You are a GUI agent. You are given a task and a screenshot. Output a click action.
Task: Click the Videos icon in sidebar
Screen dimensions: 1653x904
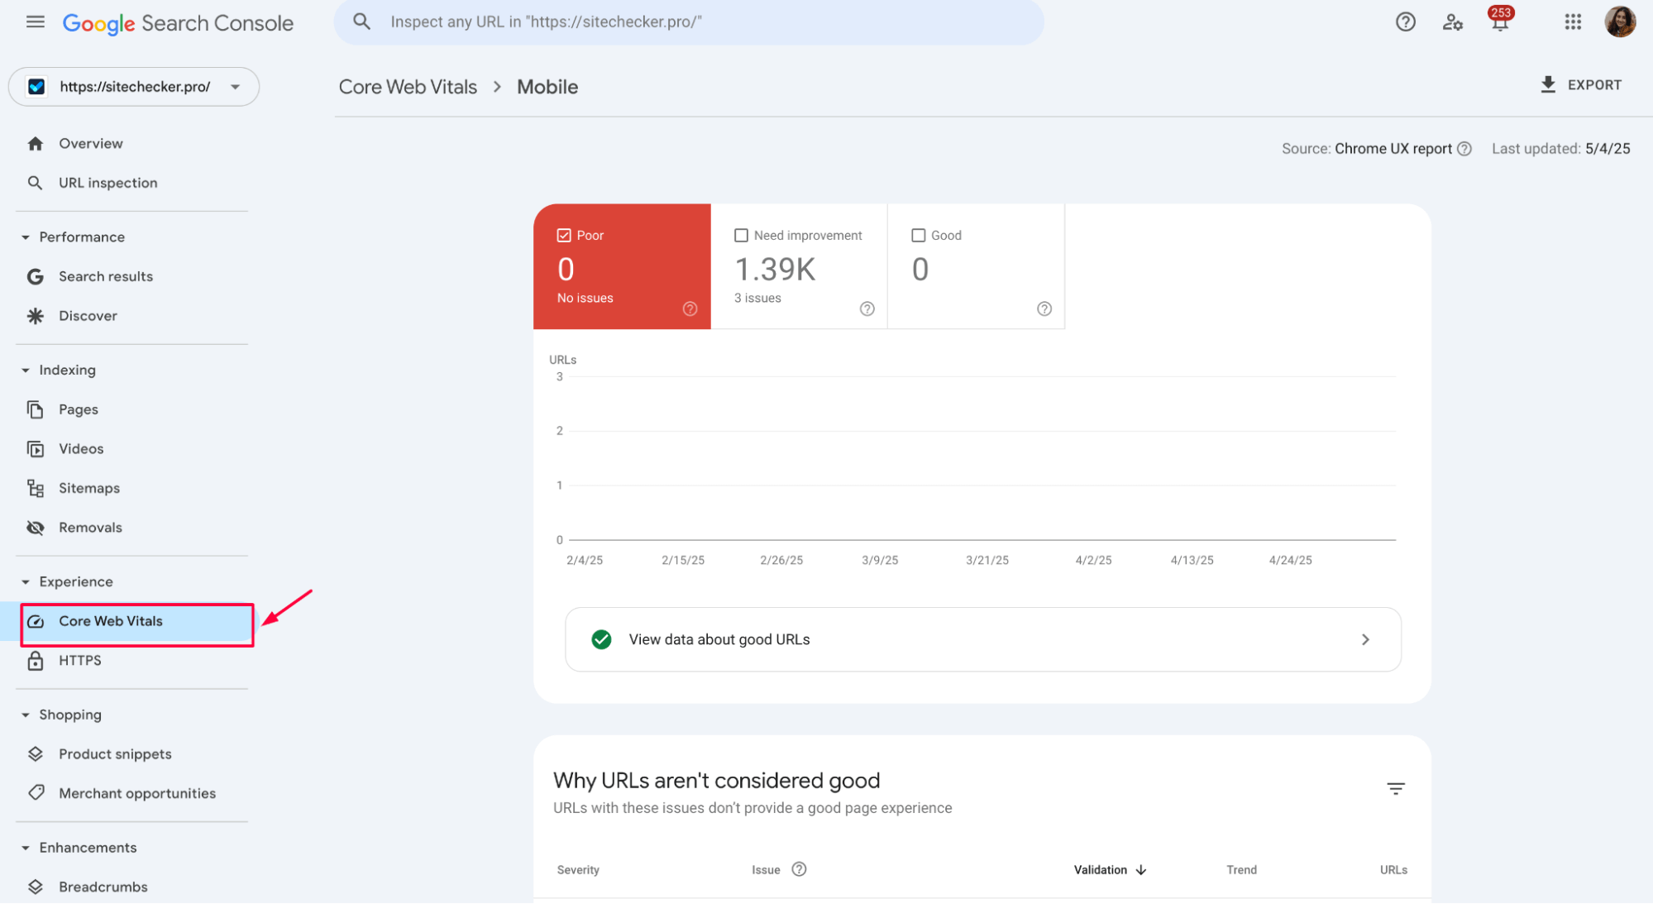35,449
